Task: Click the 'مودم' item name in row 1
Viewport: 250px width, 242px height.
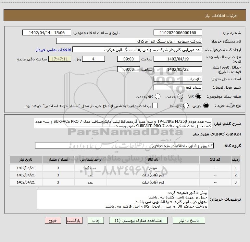Action: (153, 168)
